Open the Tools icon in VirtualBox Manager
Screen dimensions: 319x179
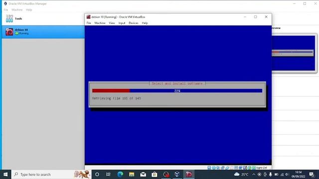9,18
